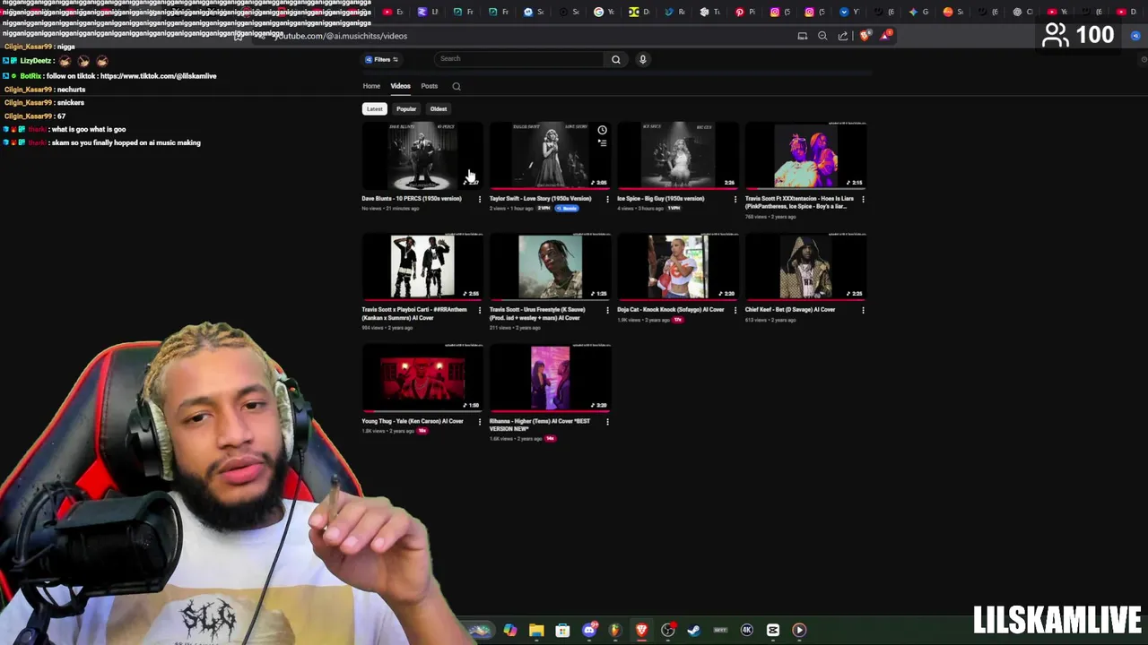Select the Videos channel tab
Screen dimensions: 1148x645
(400, 86)
